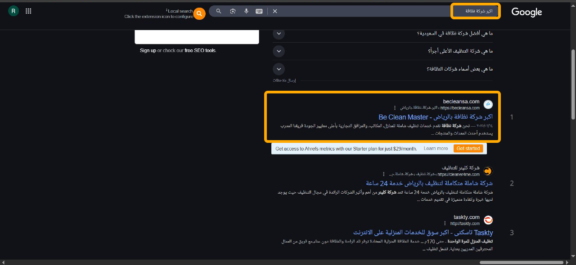Click the free SEO tools link
Screen dimensions: 576x265
pos(200,51)
